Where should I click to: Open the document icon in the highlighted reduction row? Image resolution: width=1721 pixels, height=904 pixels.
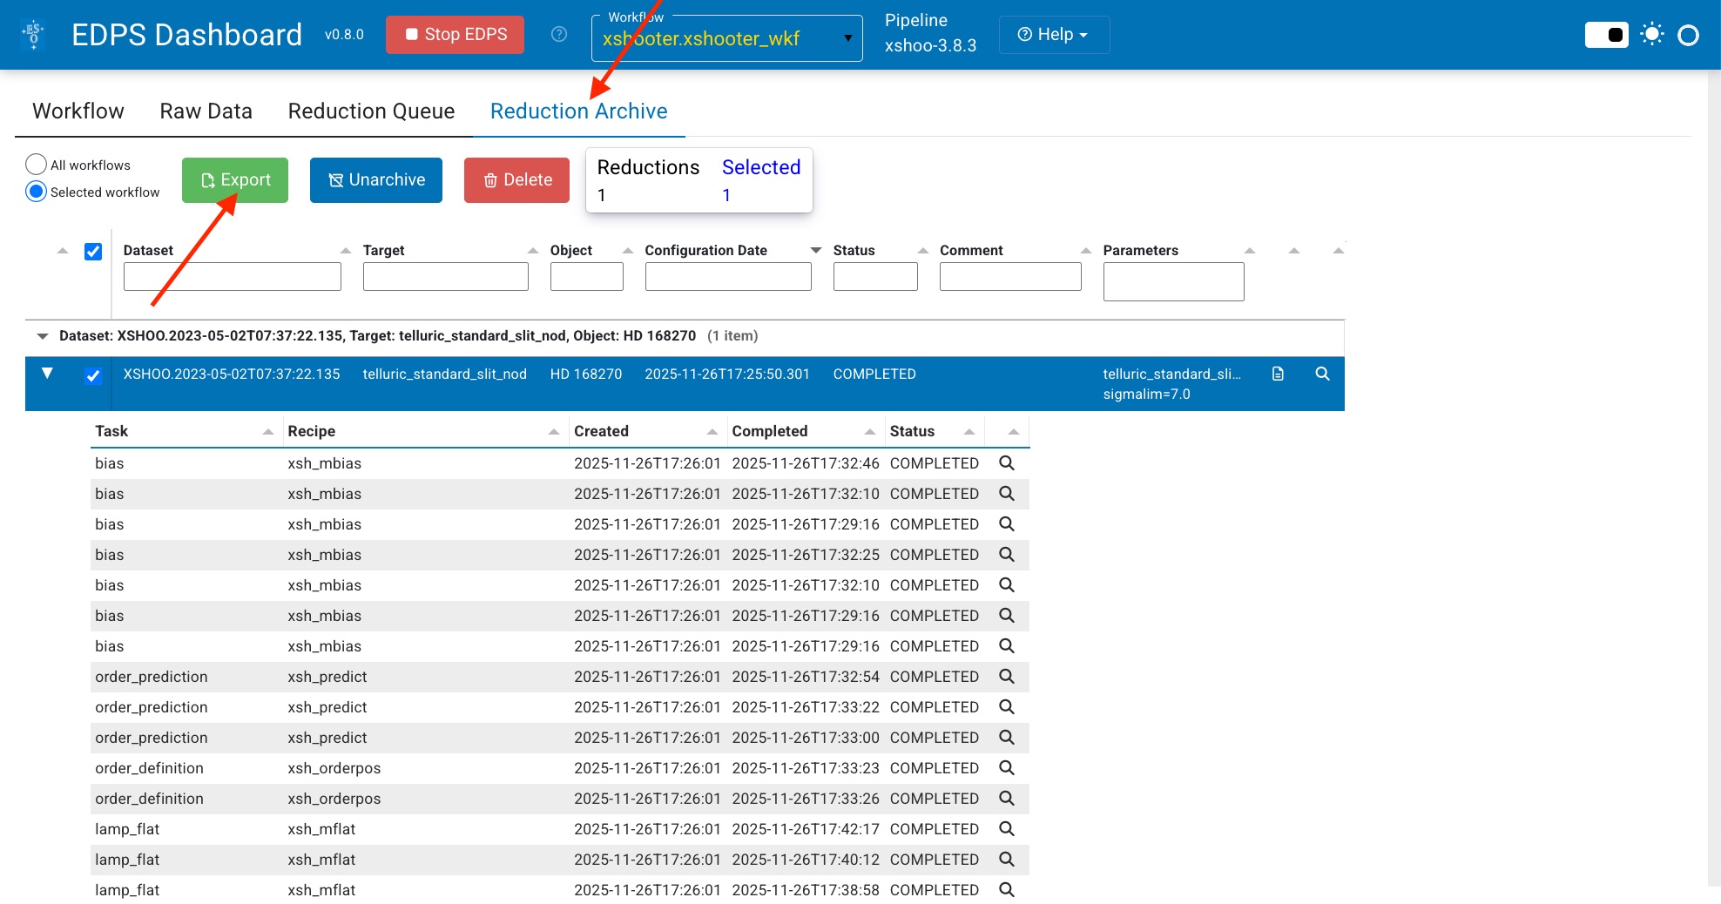[1278, 374]
